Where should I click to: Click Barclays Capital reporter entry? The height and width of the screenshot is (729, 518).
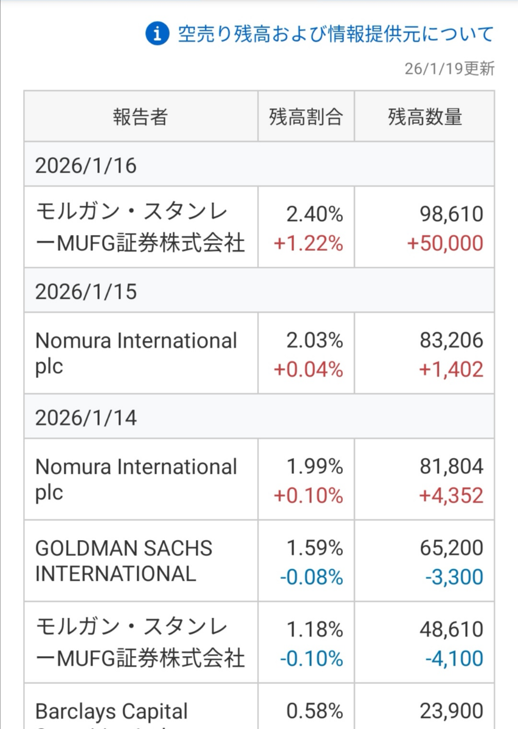112,710
